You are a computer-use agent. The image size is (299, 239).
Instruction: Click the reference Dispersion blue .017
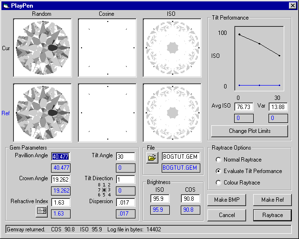(x=126, y=214)
